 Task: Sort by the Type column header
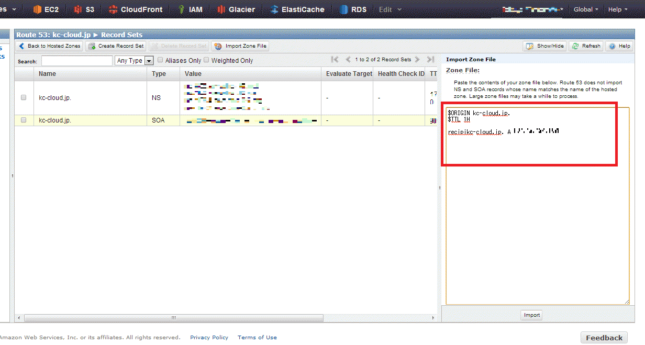coord(163,74)
